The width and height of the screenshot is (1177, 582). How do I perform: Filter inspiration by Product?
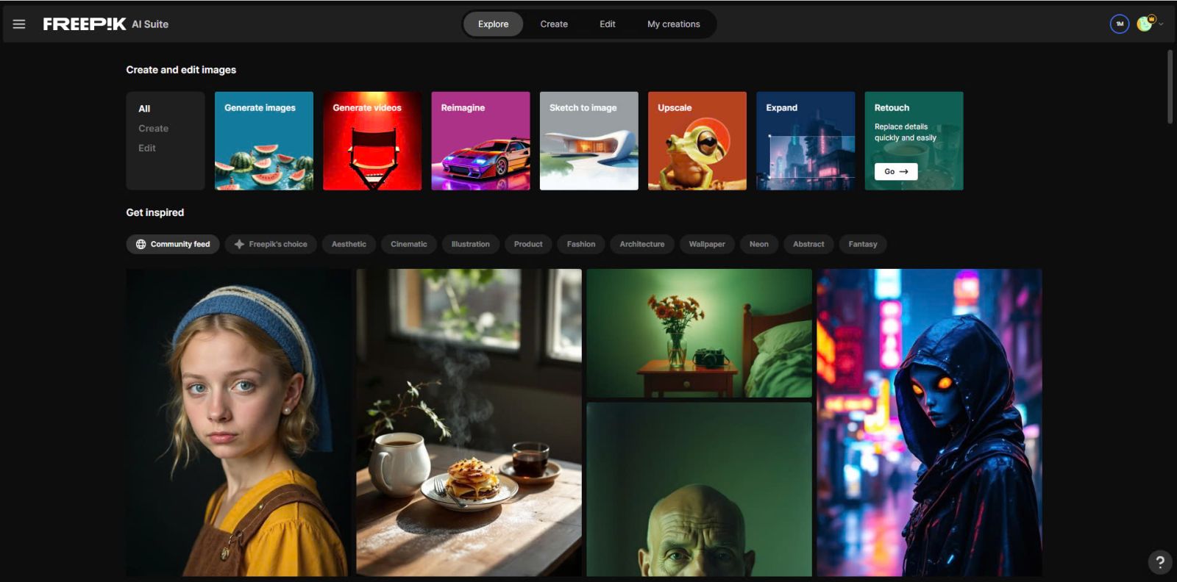pos(528,244)
